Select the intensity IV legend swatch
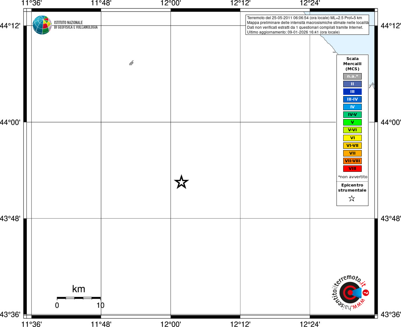 (x=352, y=107)
